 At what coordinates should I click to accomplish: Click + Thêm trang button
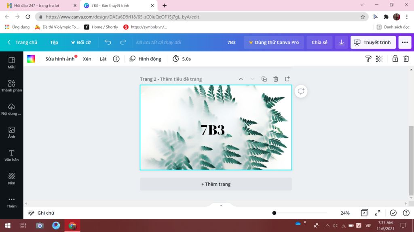coord(216,184)
